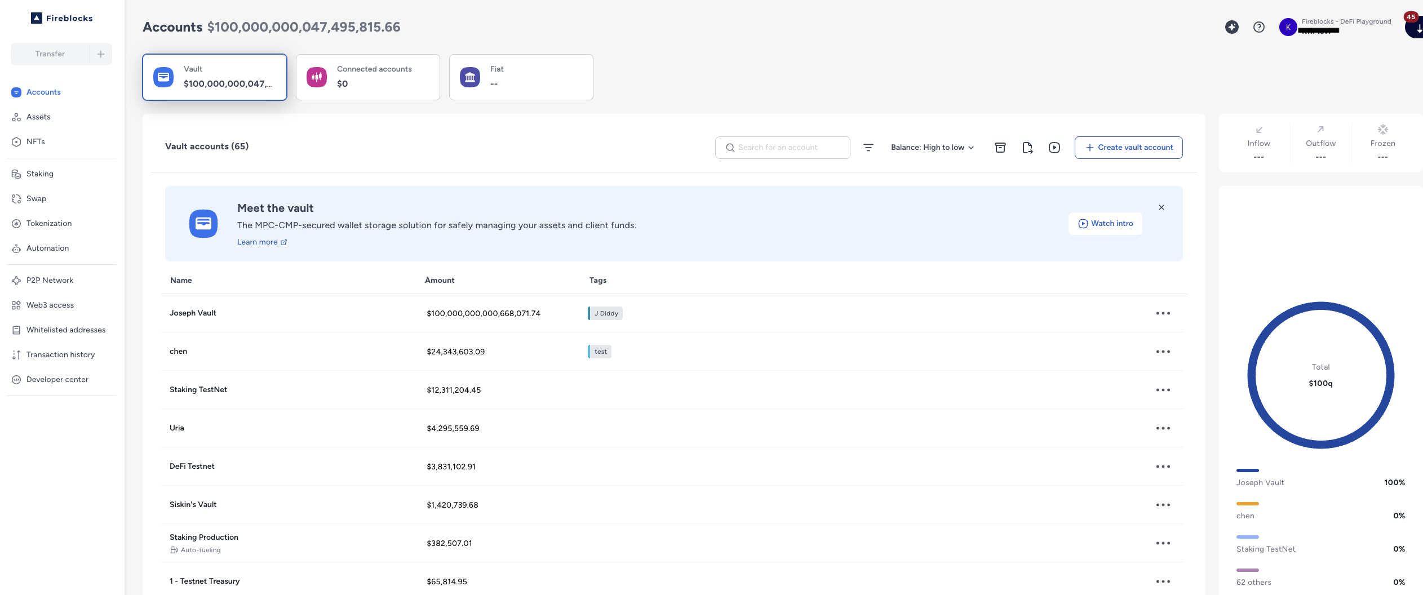Open Tokenization in the sidebar

(49, 223)
